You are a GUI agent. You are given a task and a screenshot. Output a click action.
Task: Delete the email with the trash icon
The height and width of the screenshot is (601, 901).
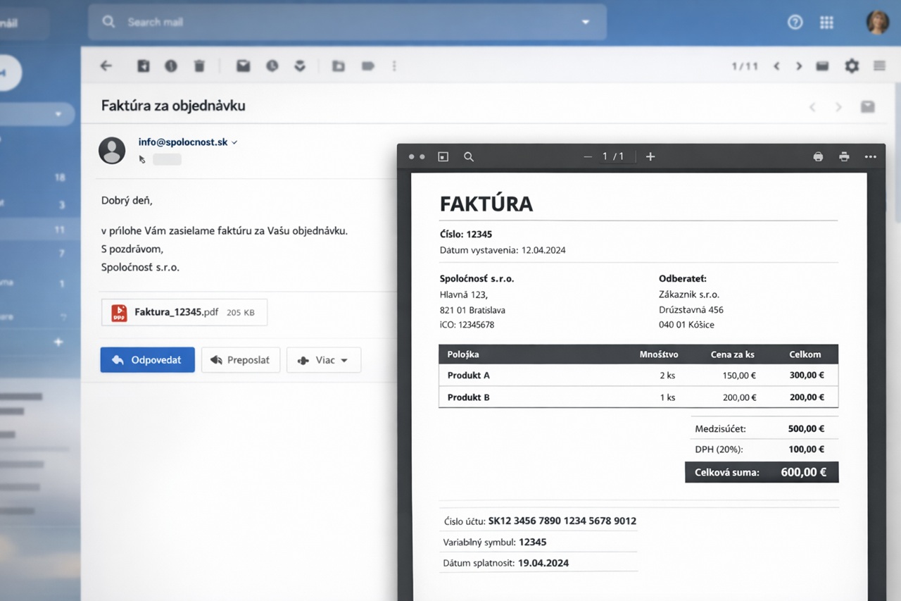point(199,66)
